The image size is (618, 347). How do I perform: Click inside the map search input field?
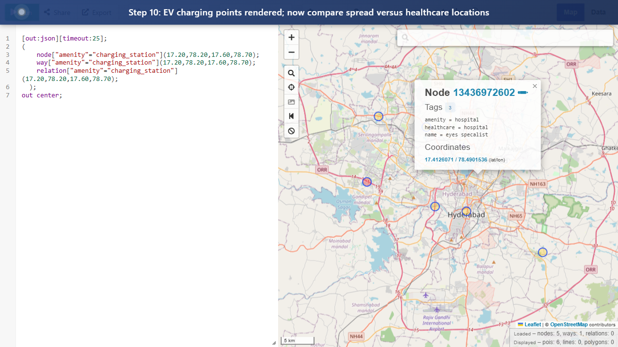(x=505, y=38)
